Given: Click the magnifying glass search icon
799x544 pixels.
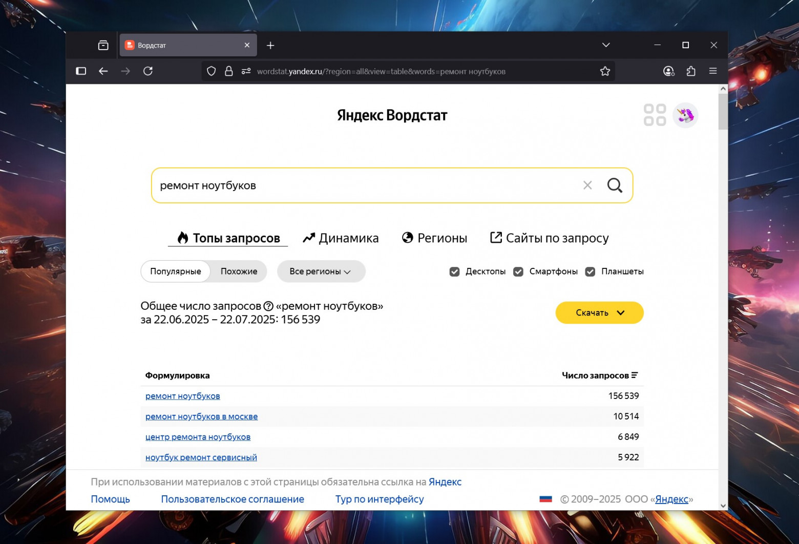Looking at the screenshot, I should click(x=615, y=185).
